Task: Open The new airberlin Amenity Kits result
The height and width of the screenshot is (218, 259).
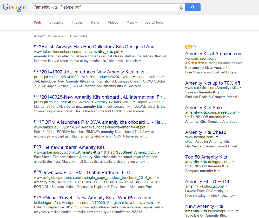Action: tap(73, 147)
